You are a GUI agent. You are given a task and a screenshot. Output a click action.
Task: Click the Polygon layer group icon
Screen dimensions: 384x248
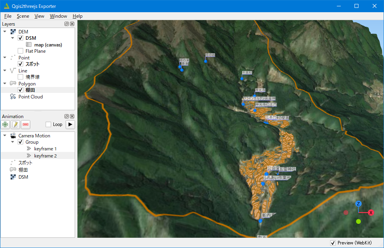[x=13, y=83]
